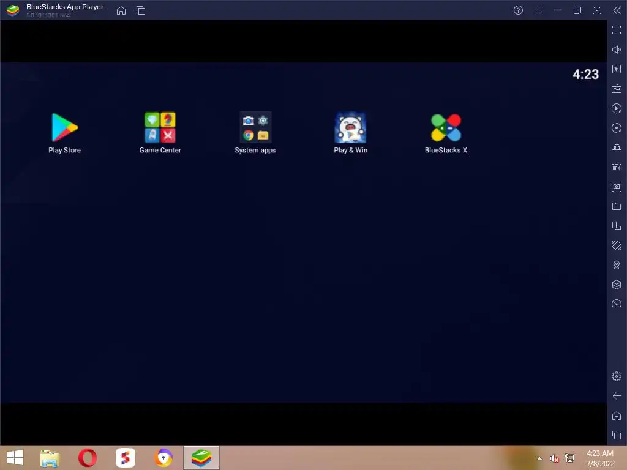The width and height of the screenshot is (627, 470).
Task: Click the BlueStacks taskbar button
Action: point(201,458)
